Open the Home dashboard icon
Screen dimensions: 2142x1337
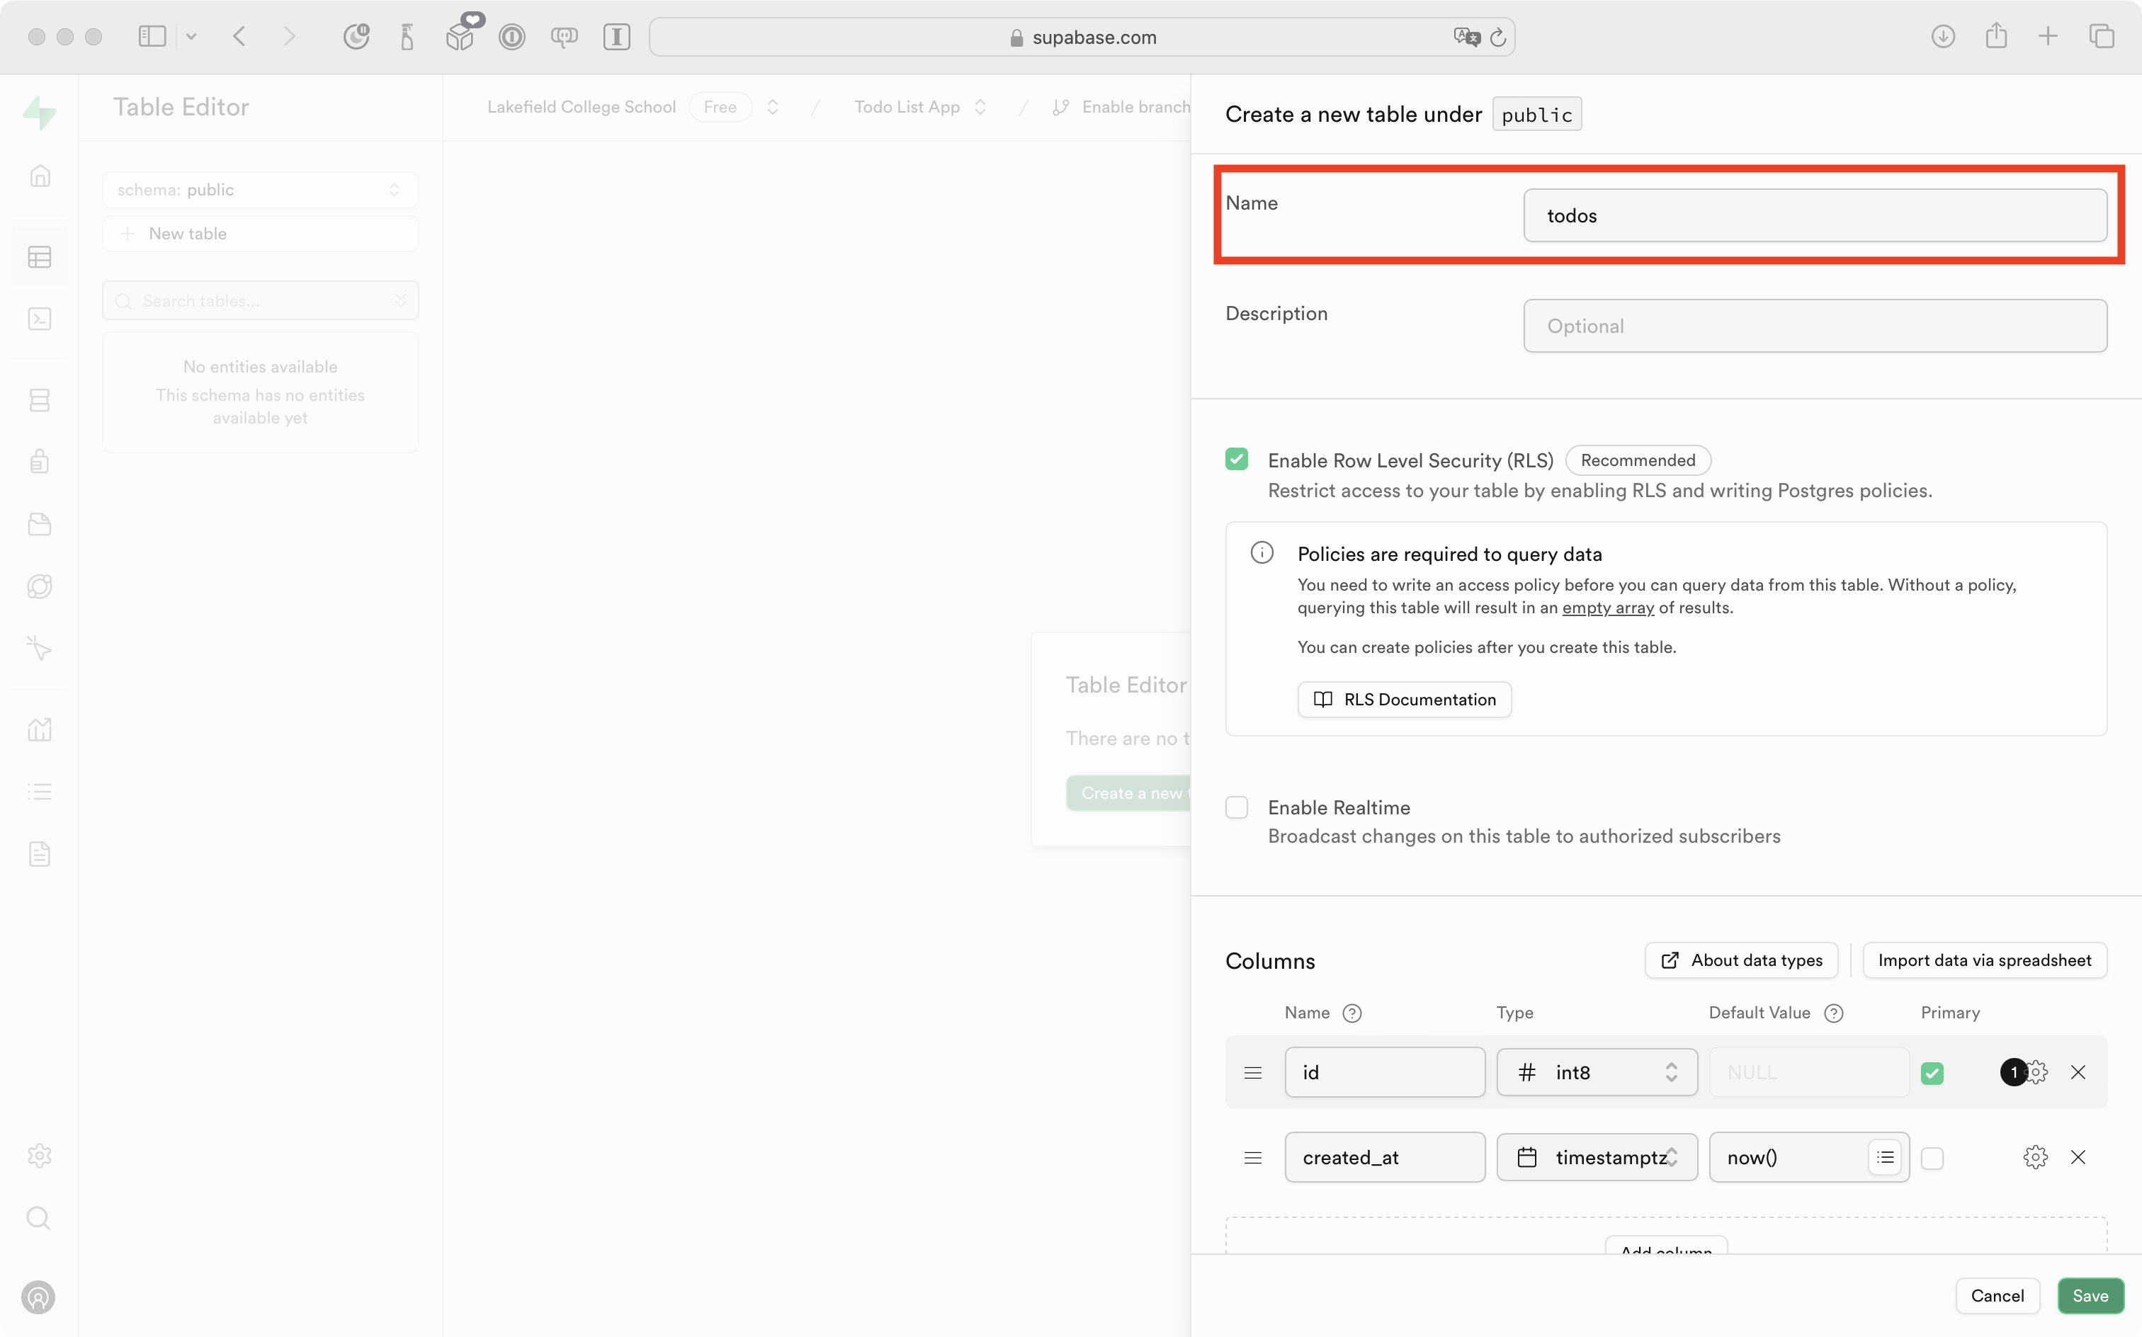coord(40,176)
